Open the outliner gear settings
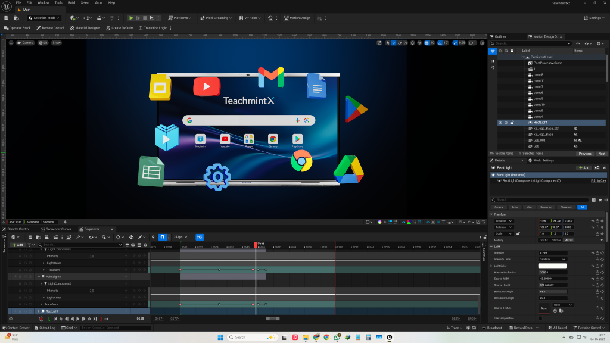The image size is (610, 343). tap(600, 43)
